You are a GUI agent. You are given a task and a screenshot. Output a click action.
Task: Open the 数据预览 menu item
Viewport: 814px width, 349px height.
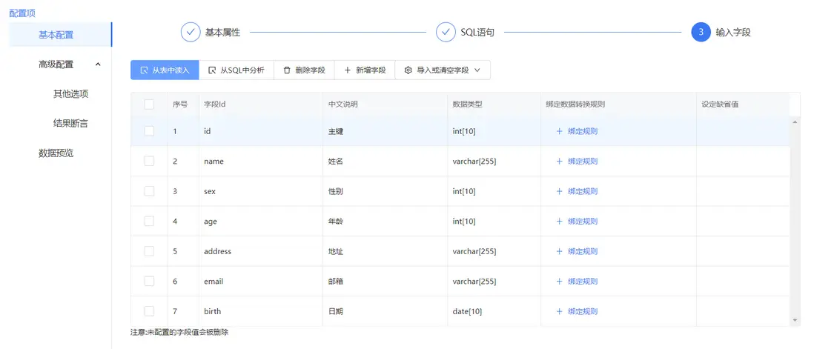pos(56,153)
